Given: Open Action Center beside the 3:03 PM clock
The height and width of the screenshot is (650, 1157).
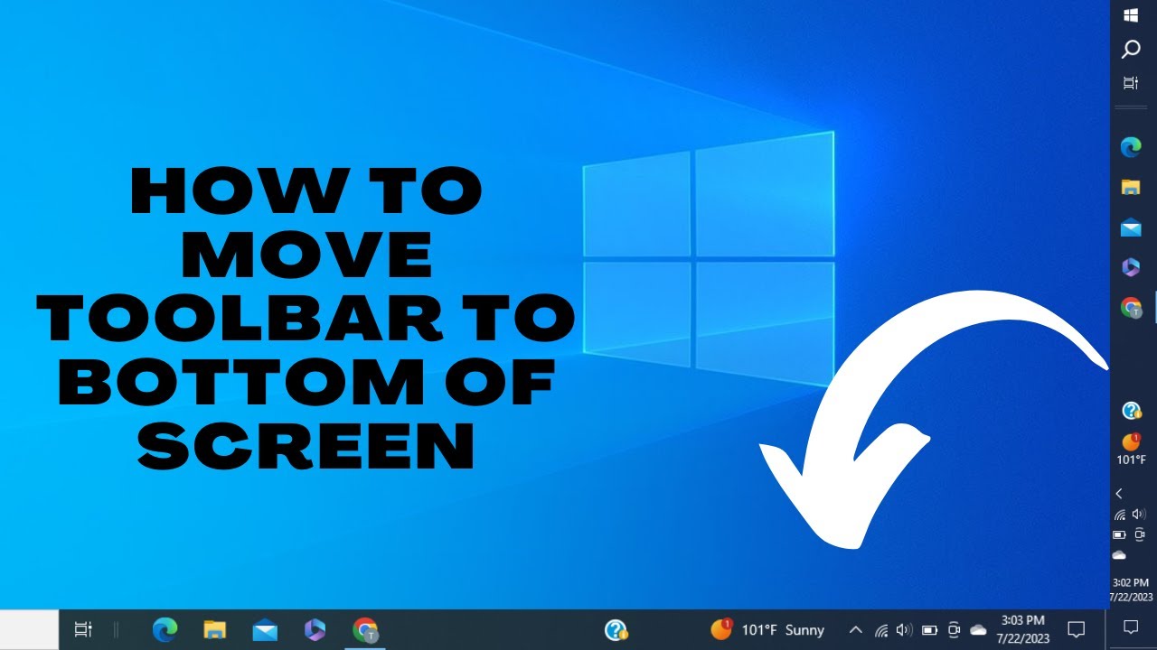Looking at the screenshot, I should (1076, 629).
